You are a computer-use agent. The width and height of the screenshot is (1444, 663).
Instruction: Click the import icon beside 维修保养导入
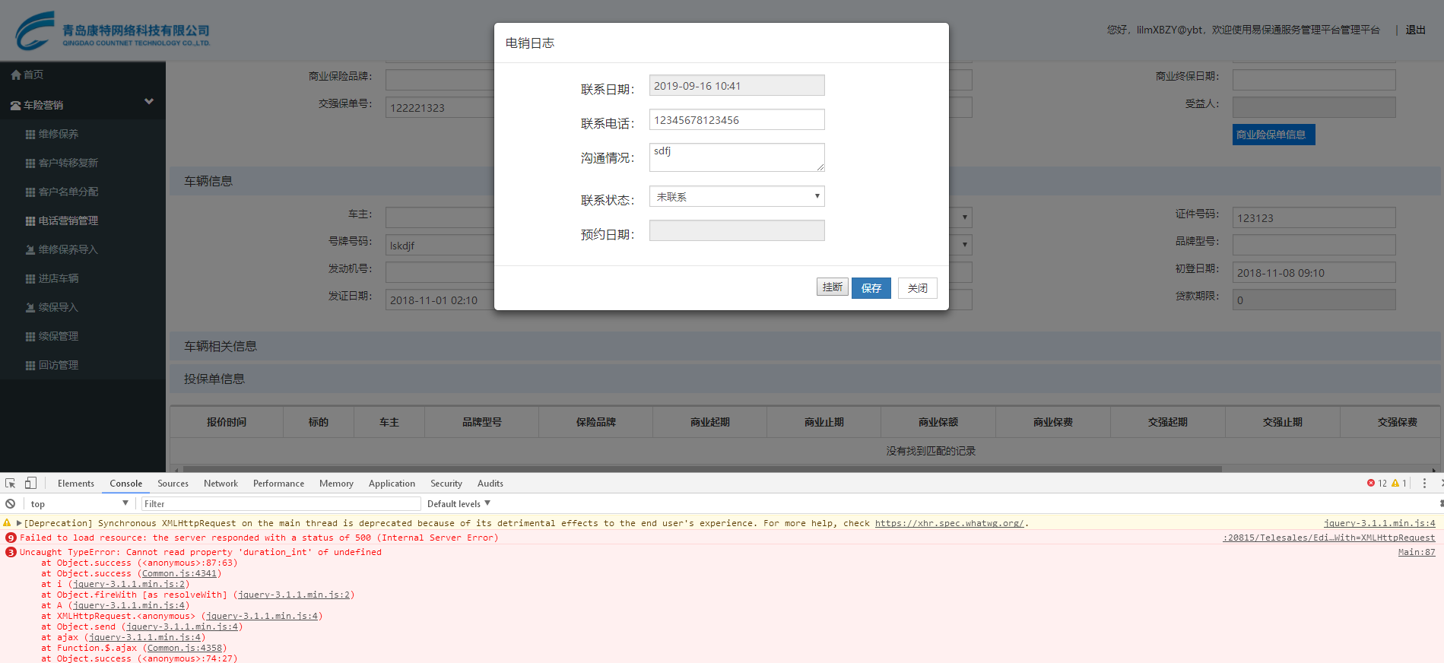click(30, 250)
